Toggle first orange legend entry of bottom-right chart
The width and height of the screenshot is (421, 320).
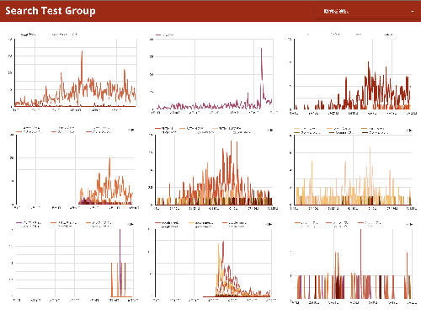[x=306, y=224]
